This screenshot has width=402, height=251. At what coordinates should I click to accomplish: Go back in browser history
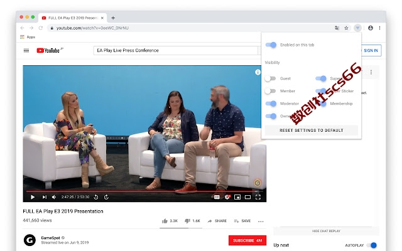point(23,28)
